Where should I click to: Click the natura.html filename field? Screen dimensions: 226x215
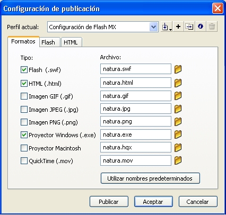136,83
